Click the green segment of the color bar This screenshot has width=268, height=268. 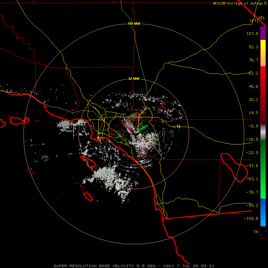263,169
